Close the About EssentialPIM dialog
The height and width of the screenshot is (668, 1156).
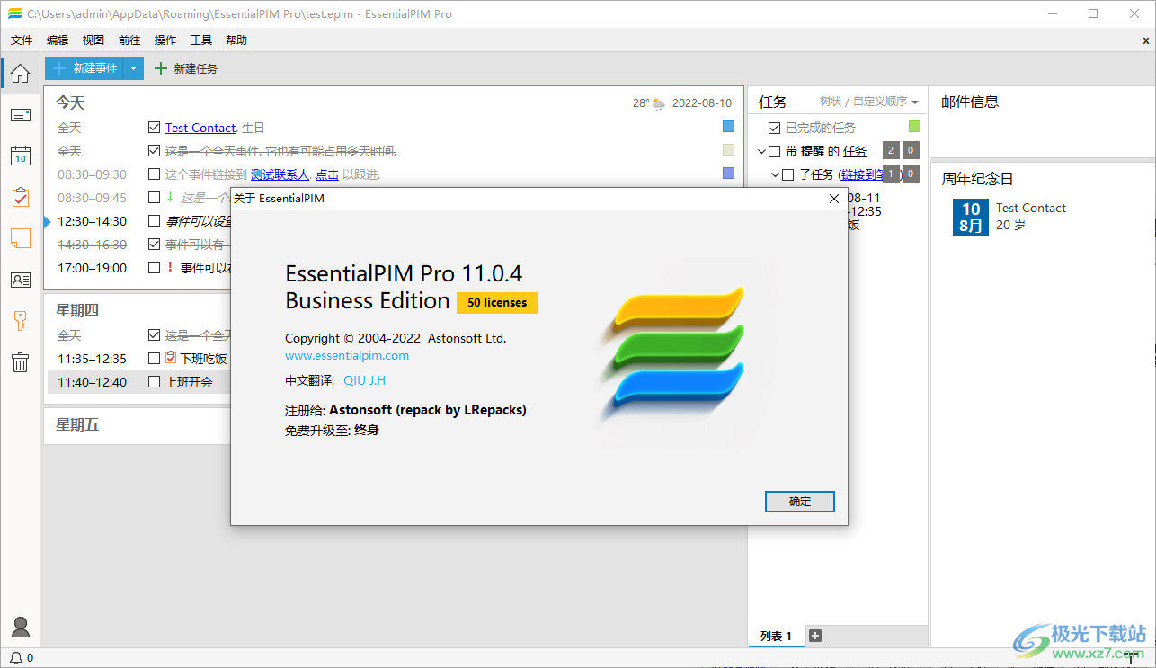(x=833, y=199)
